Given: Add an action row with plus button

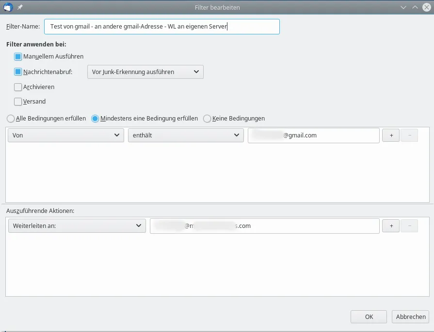Looking at the screenshot, I should [x=391, y=226].
